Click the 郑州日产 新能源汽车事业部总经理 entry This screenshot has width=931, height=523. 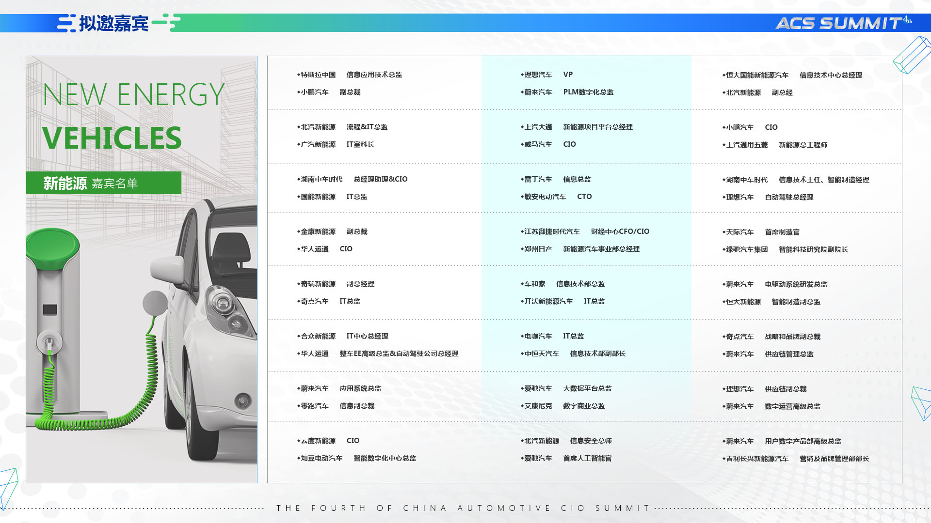tap(580, 249)
